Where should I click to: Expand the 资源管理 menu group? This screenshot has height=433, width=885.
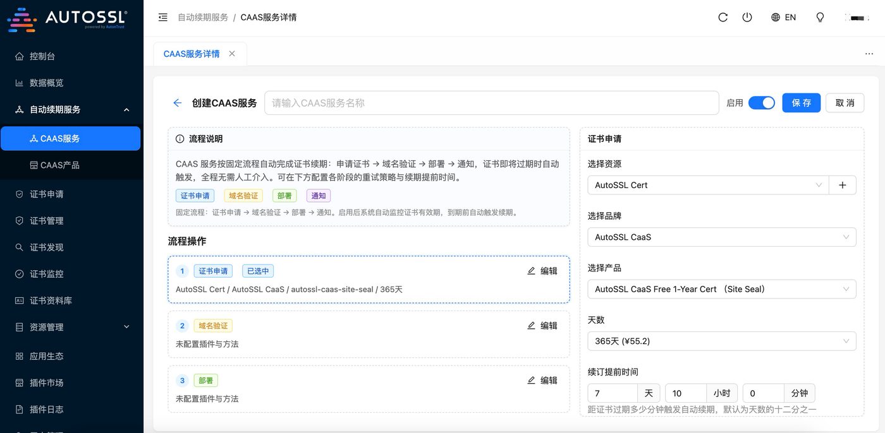click(72, 327)
